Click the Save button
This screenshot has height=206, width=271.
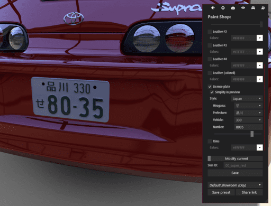(x=235, y=173)
